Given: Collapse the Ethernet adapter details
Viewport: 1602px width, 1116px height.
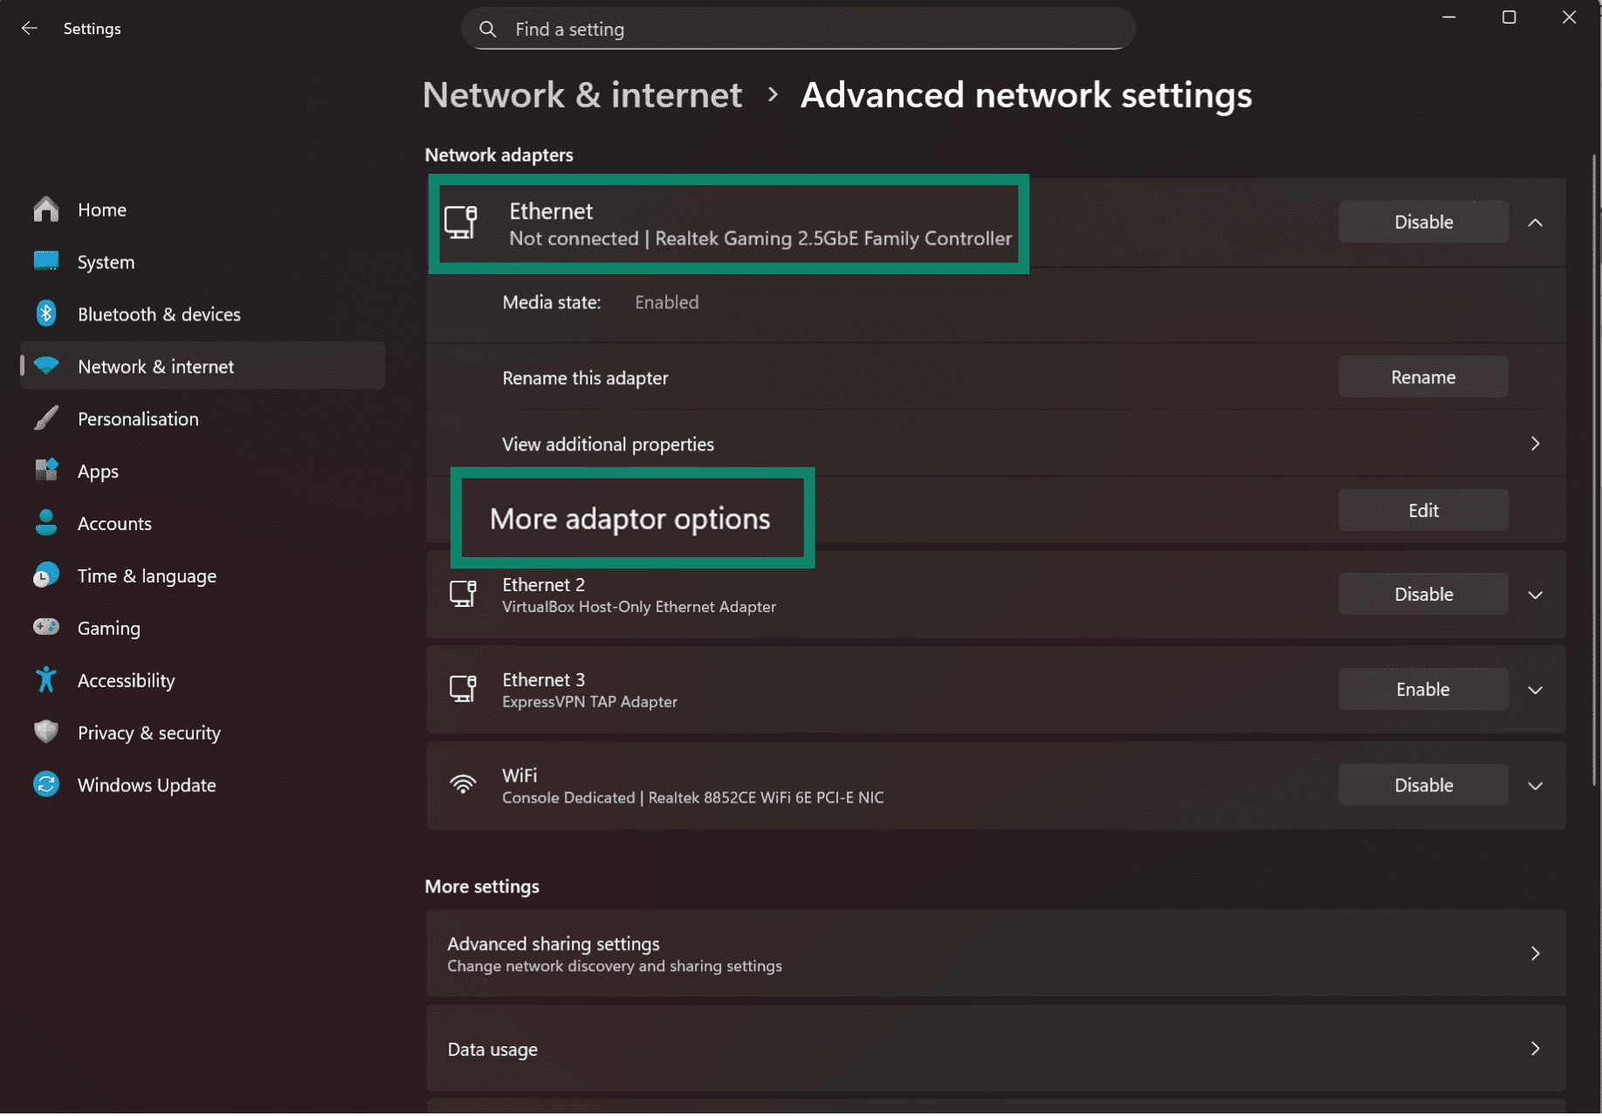Looking at the screenshot, I should pyautogui.click(x=1535, y=222).
